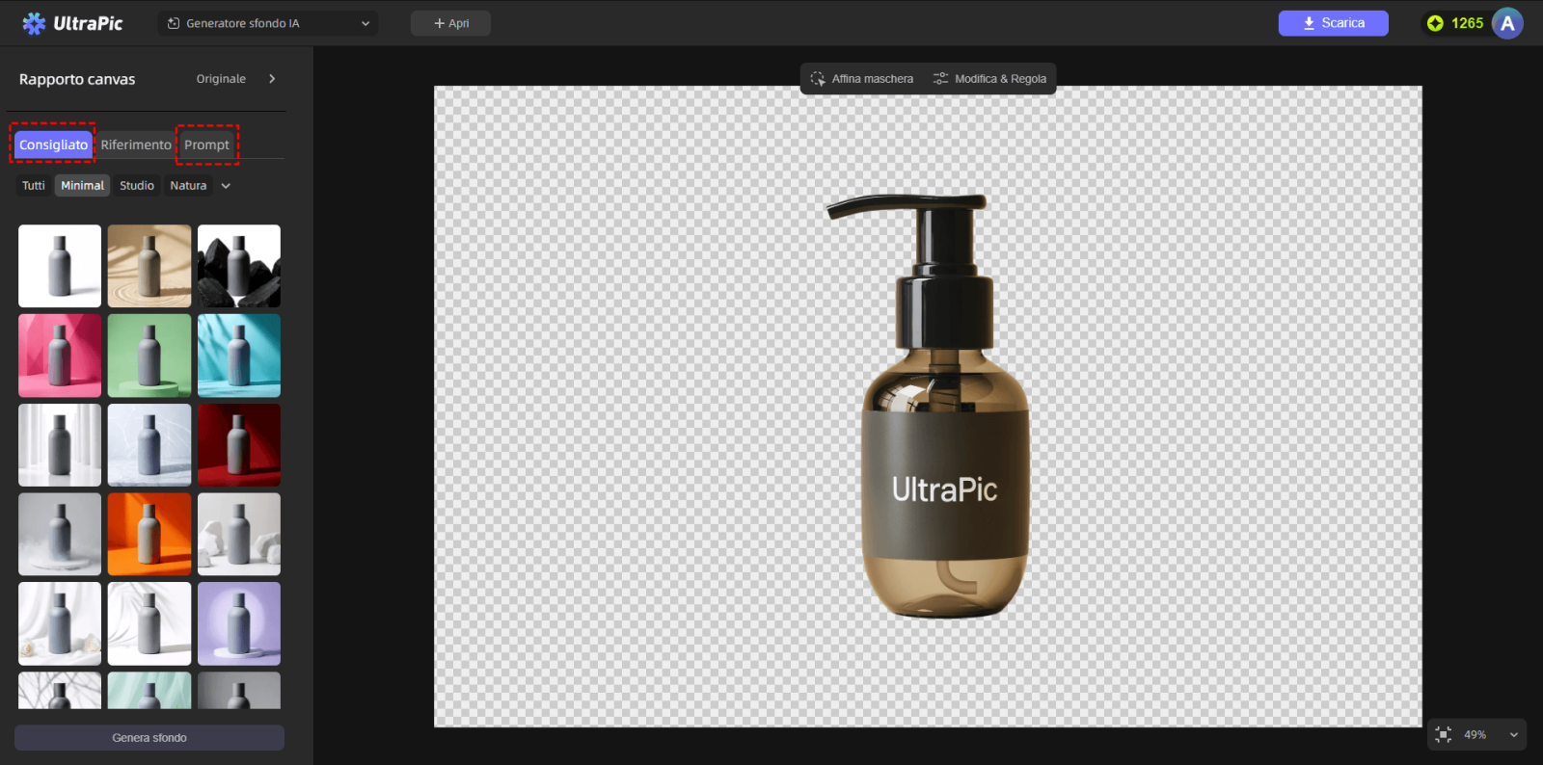
Task: Choose the dark red background thumbnail
Action: pos(239,445)
